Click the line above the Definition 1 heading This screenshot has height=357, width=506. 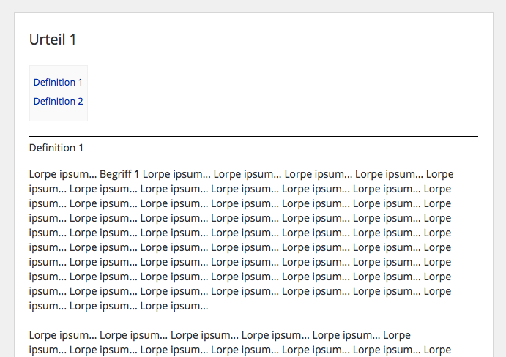[x=253, y=136]
